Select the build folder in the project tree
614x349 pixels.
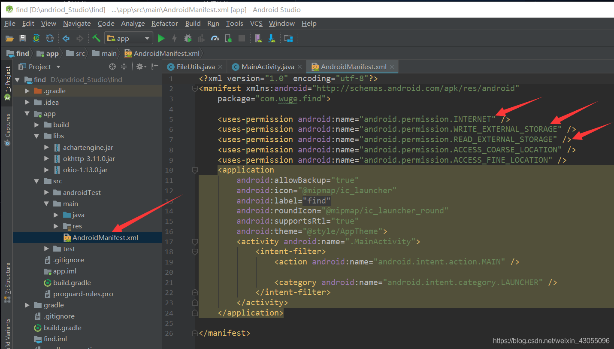coord(61,124)
